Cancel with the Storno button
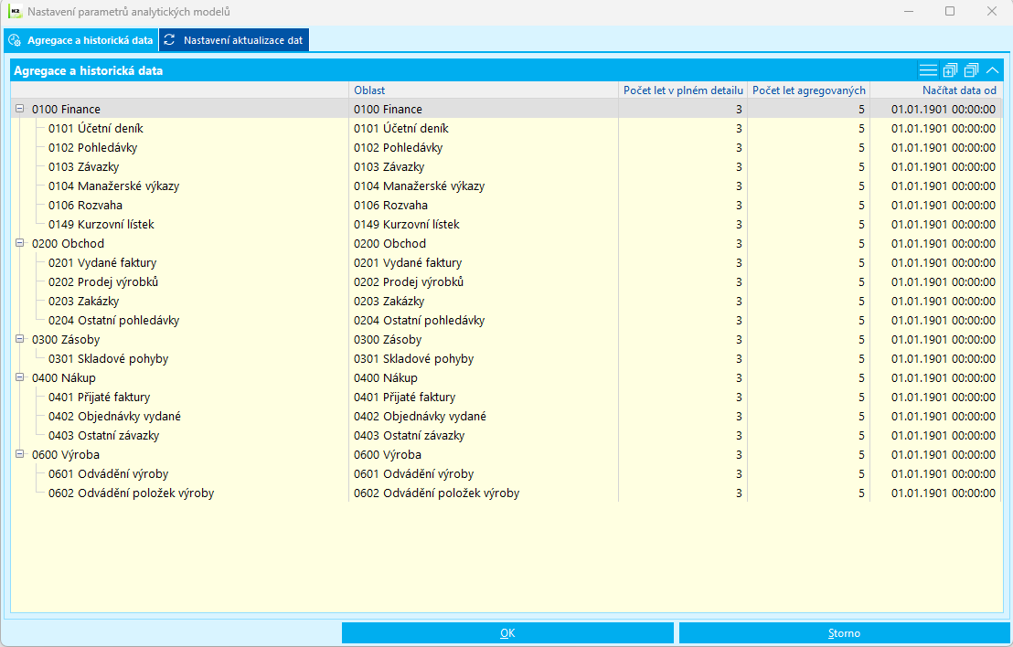The width and height of the screenshot is (1013, 647). coord(845,632)
